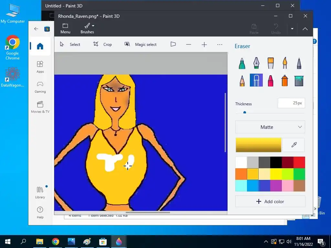Select the Google Chrome desktop shortcut
The width and height of the screenshot is (331, 248).
tap(13, 48)
